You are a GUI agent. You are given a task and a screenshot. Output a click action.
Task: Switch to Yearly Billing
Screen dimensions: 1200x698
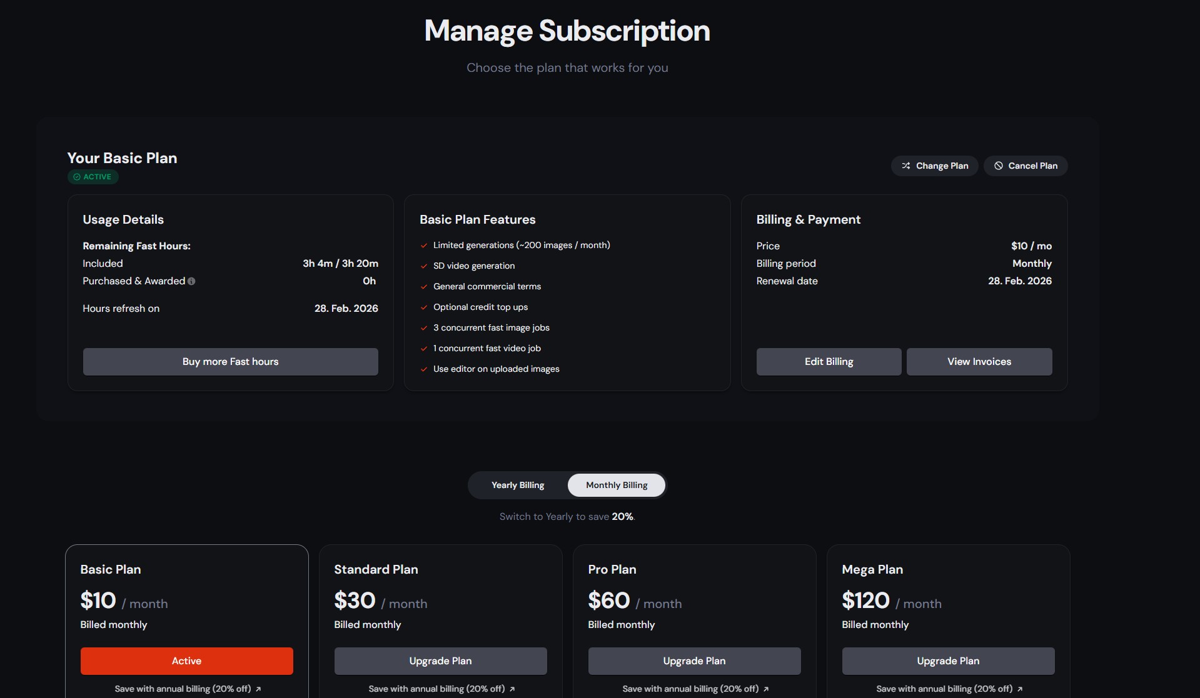point(518,486)
